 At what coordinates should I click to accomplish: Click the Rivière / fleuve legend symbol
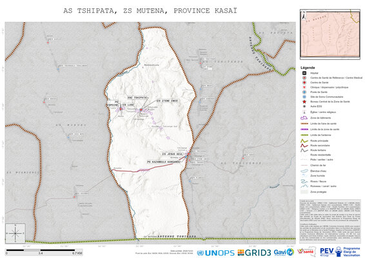(304, 181)
